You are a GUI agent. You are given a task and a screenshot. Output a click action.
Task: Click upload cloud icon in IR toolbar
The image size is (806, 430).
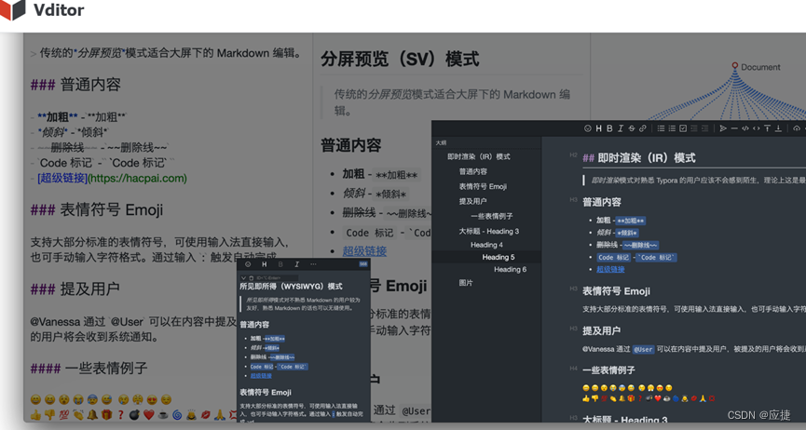797,128
